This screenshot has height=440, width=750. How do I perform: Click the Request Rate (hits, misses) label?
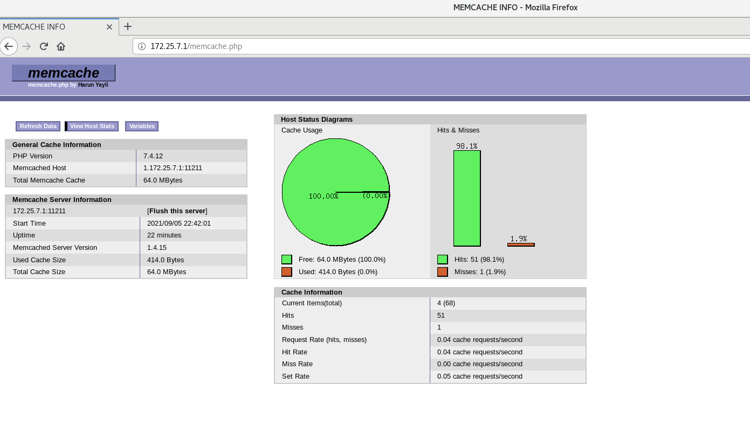(324, 340)
